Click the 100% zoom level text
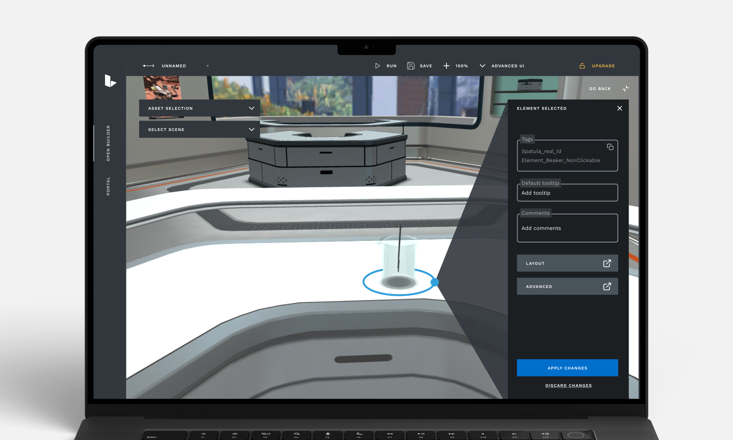Screen dimensions: 733x440 pos(461,66)
